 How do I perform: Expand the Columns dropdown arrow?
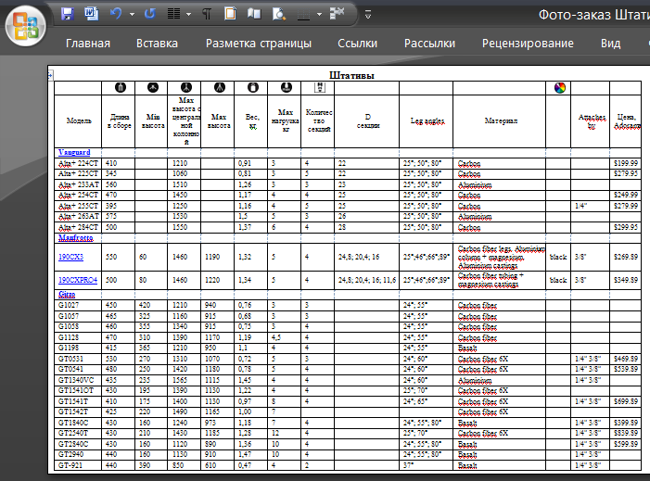(x=188, y=15)
